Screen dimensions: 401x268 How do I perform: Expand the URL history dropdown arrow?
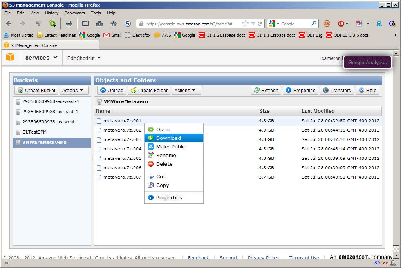(253, 24)
